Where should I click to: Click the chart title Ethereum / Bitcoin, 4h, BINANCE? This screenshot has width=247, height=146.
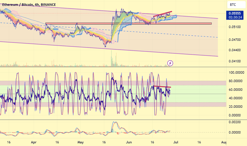coord(29,5)
